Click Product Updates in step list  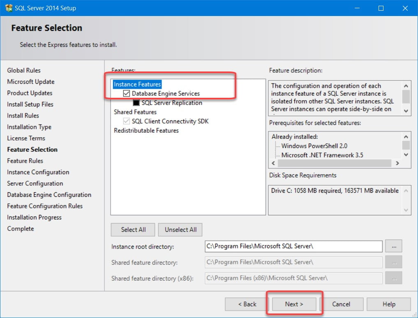[x=30, y=93]
